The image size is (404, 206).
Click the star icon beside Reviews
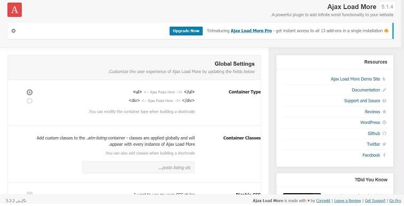[x=384, y=112]
